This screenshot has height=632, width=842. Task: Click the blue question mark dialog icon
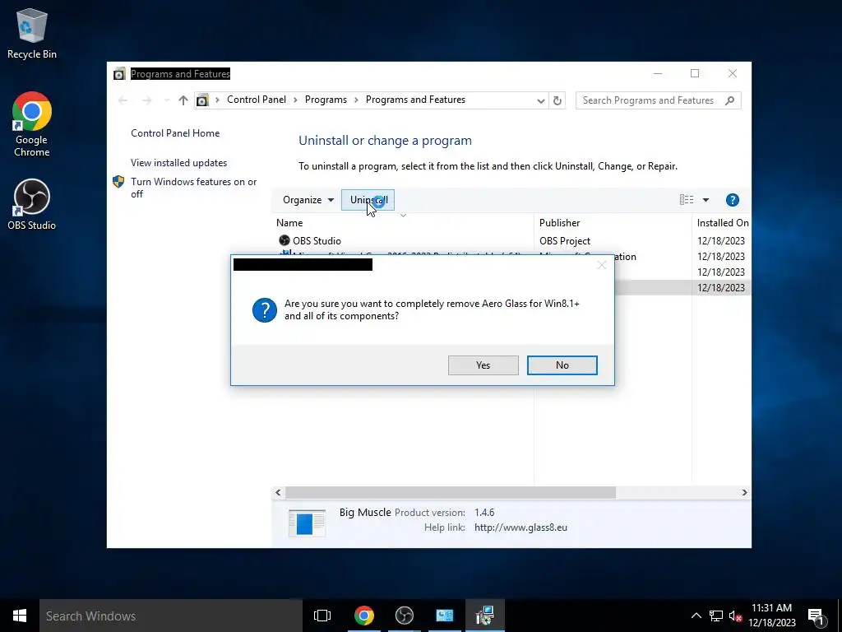pyautogui.click(x=265, y=310)
